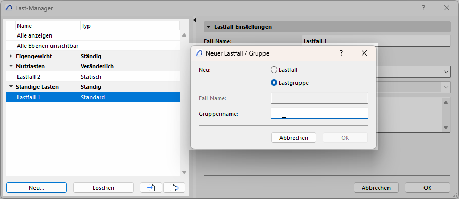Viewport: 459px width, 199px height.
Task: Open the first dropdown behind the dialog
Action: [x=446, y=71]
